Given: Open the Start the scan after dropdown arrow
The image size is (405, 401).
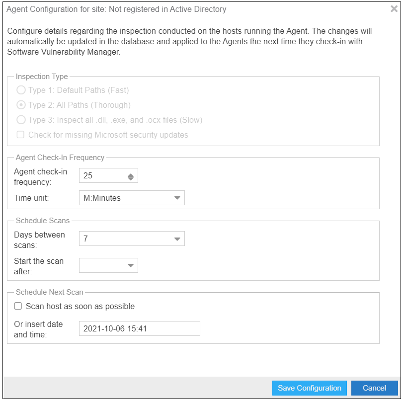Looking at the screenshot, I should point(131,265).
